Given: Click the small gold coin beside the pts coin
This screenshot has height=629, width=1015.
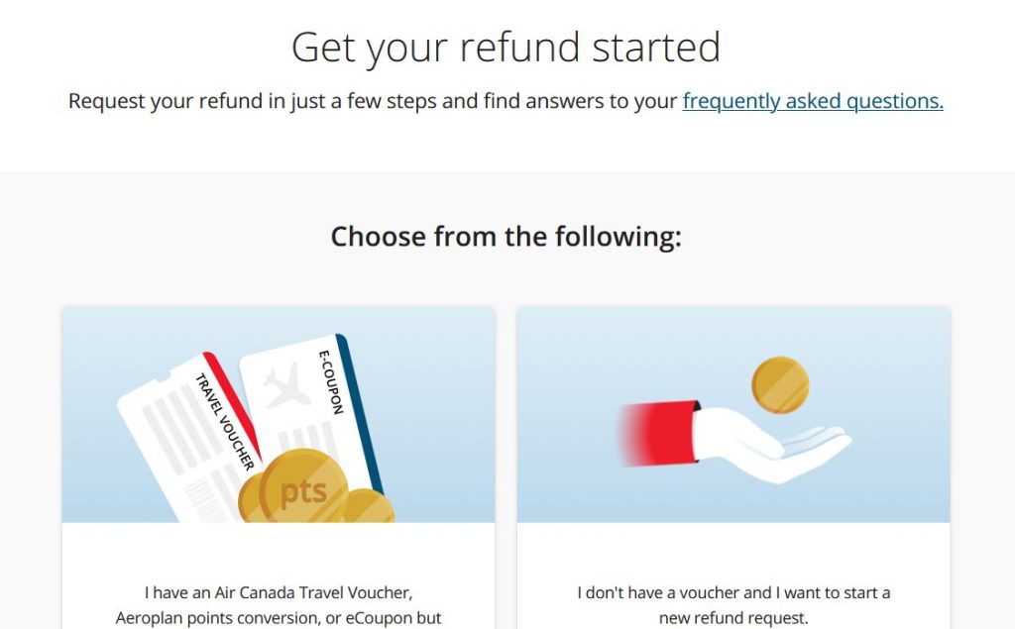Looking at the screenshot, I should (367, 506).
